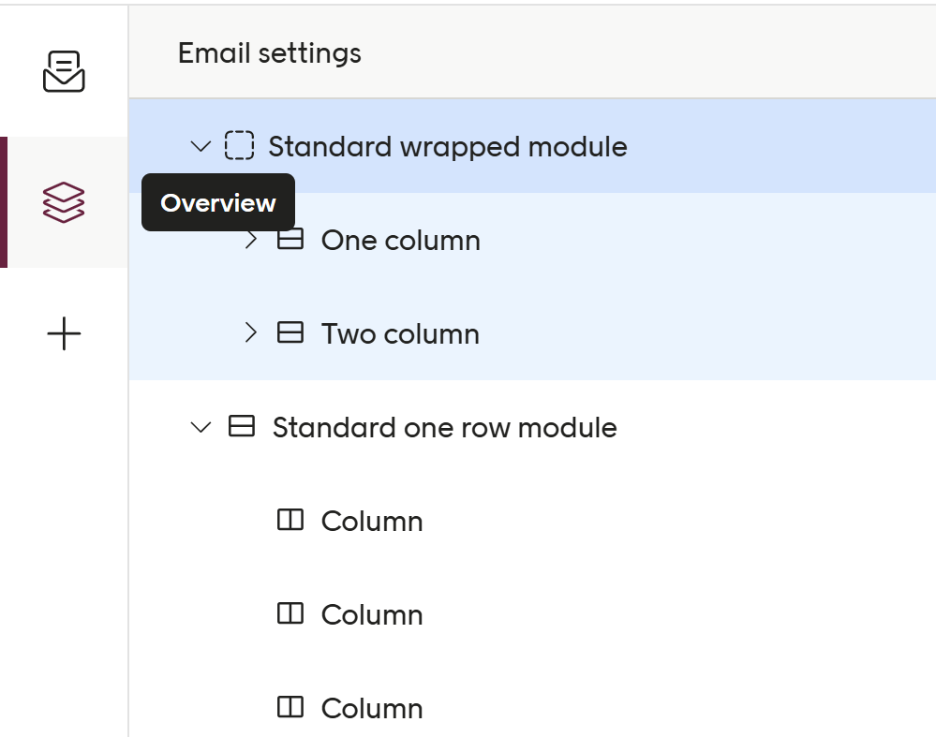
Task: Click the row icon beside Two column
Action: pos(289,332)
